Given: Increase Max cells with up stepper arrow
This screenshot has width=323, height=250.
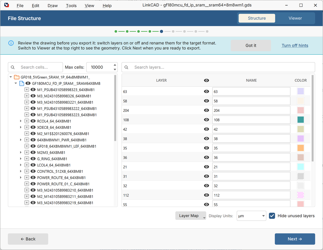Looking at the screenshot, I should [115, 65].
